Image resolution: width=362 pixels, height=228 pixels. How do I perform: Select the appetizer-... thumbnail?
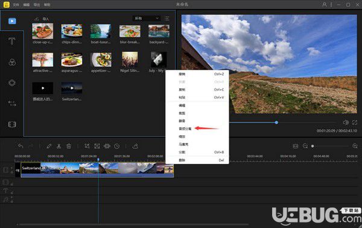pyautogui.click(x=101, y=60)
